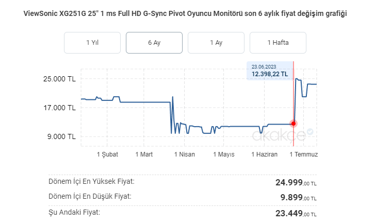
Task: Select the 1 Mart date label
Action: tap(144, 154)
